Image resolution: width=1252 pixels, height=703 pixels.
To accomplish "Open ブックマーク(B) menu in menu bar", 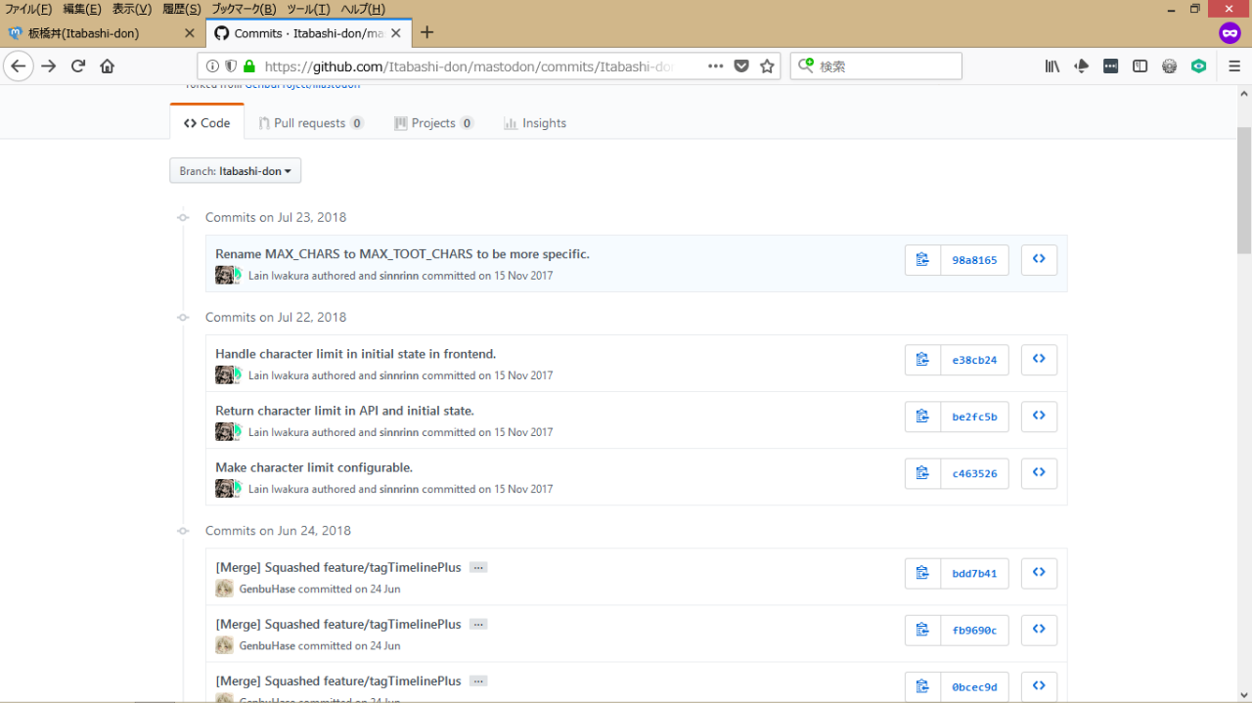I will (x=243, y=9).
